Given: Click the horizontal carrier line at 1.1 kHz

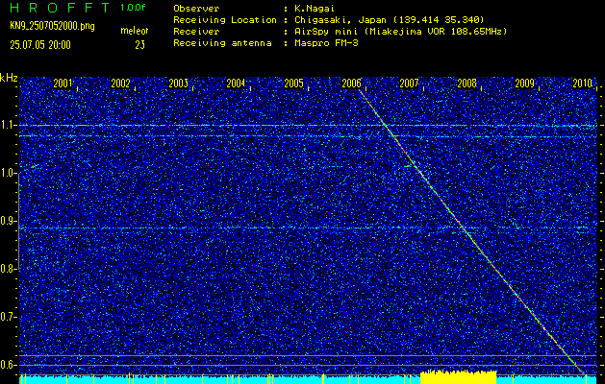Looking at the screenshot, I should point(308,126).
